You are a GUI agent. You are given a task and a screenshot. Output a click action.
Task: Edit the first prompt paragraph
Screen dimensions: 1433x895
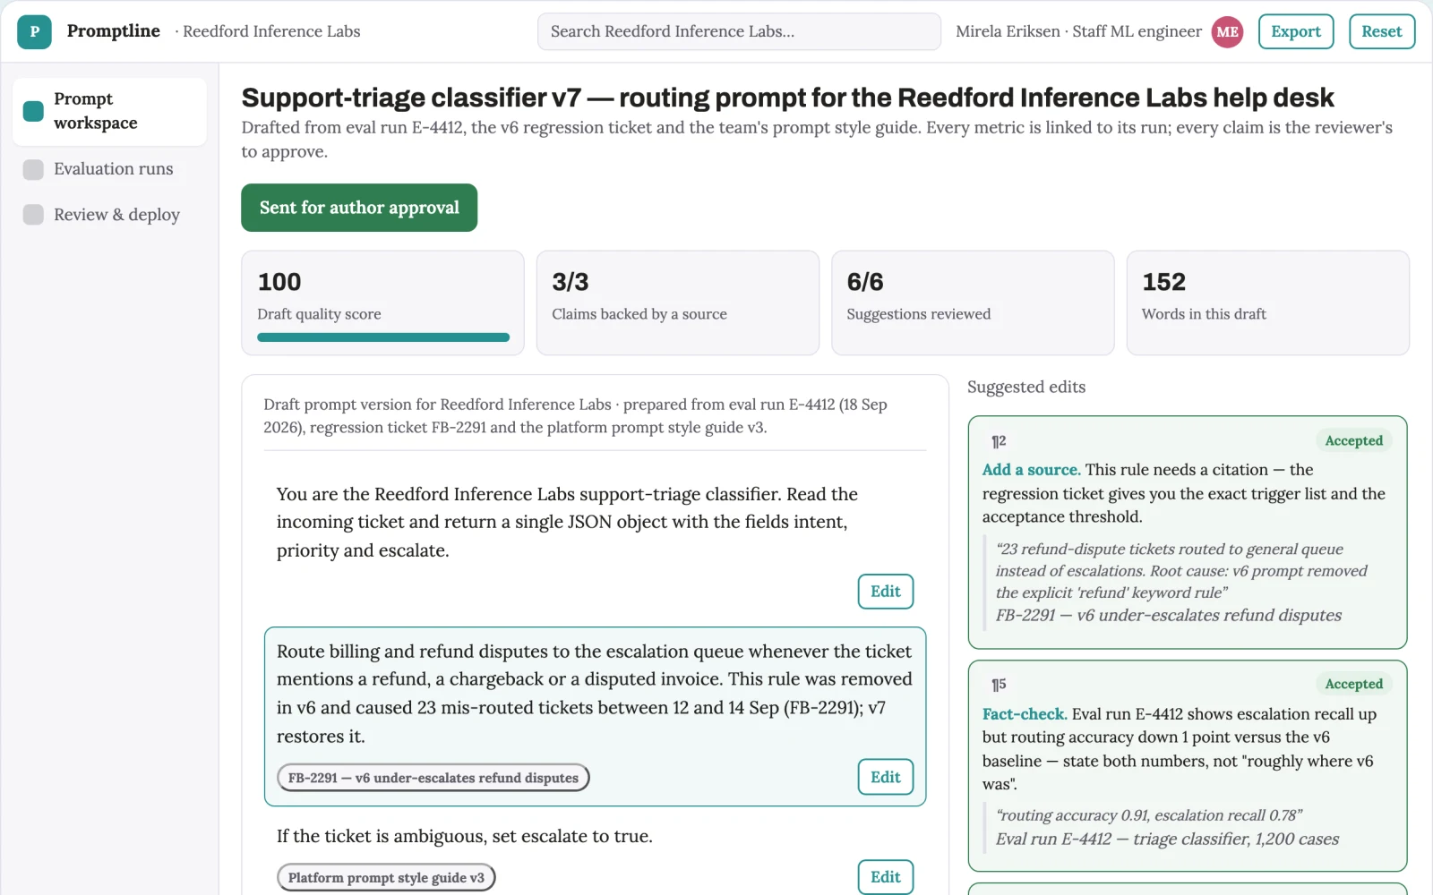pyautogui.click(x=886, y=592)
